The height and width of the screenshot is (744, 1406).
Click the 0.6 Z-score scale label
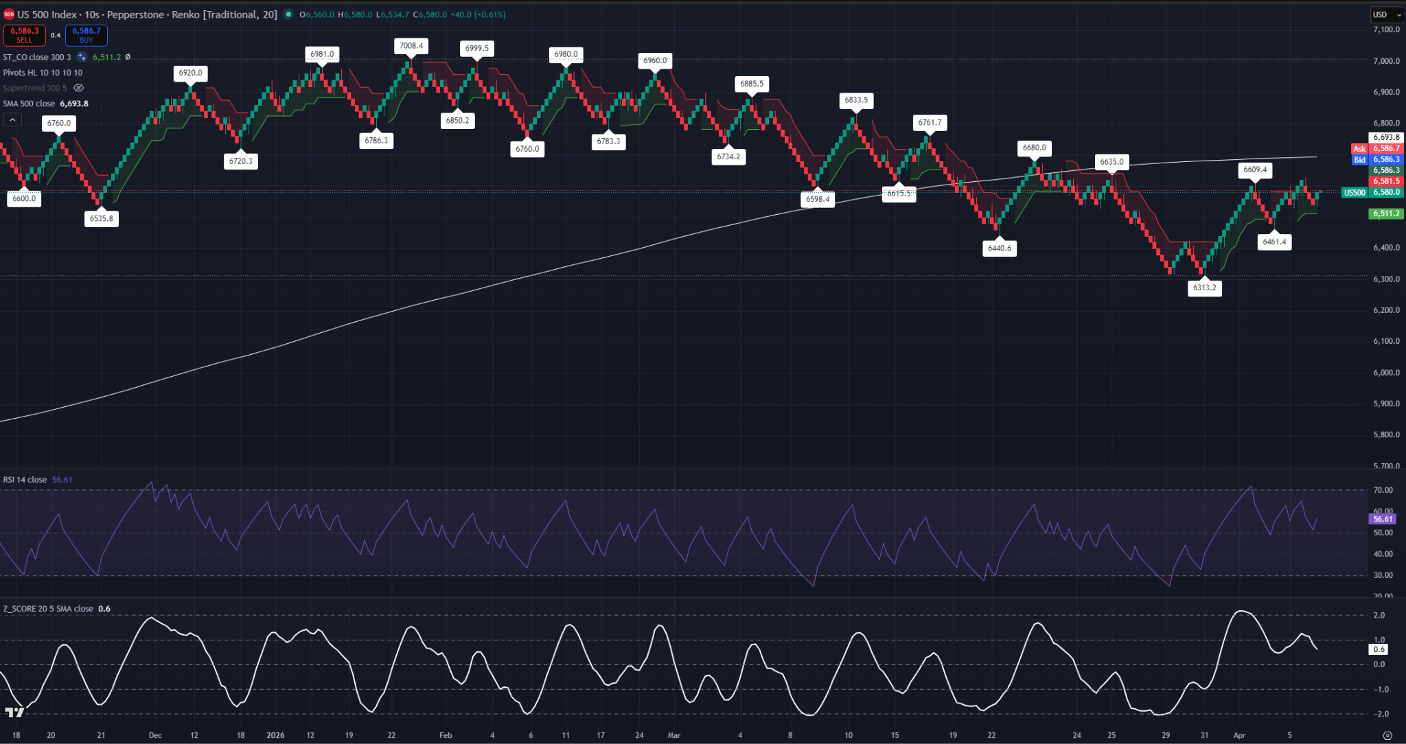pyautogui.click(x=1379, y=649)
